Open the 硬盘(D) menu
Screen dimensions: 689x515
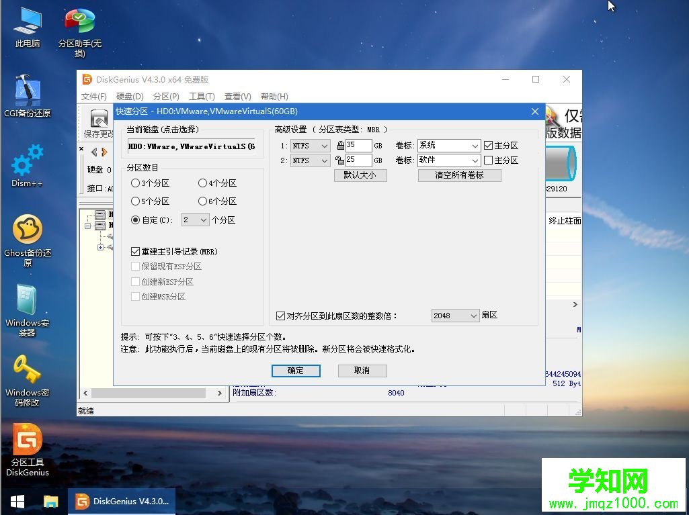point(129,96)
